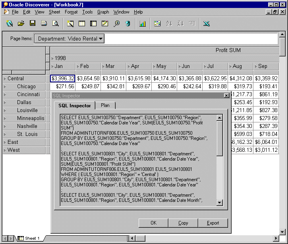288x244 pixels.
Task: Collapse the Central region drill arrow
Action: point(5,78)
